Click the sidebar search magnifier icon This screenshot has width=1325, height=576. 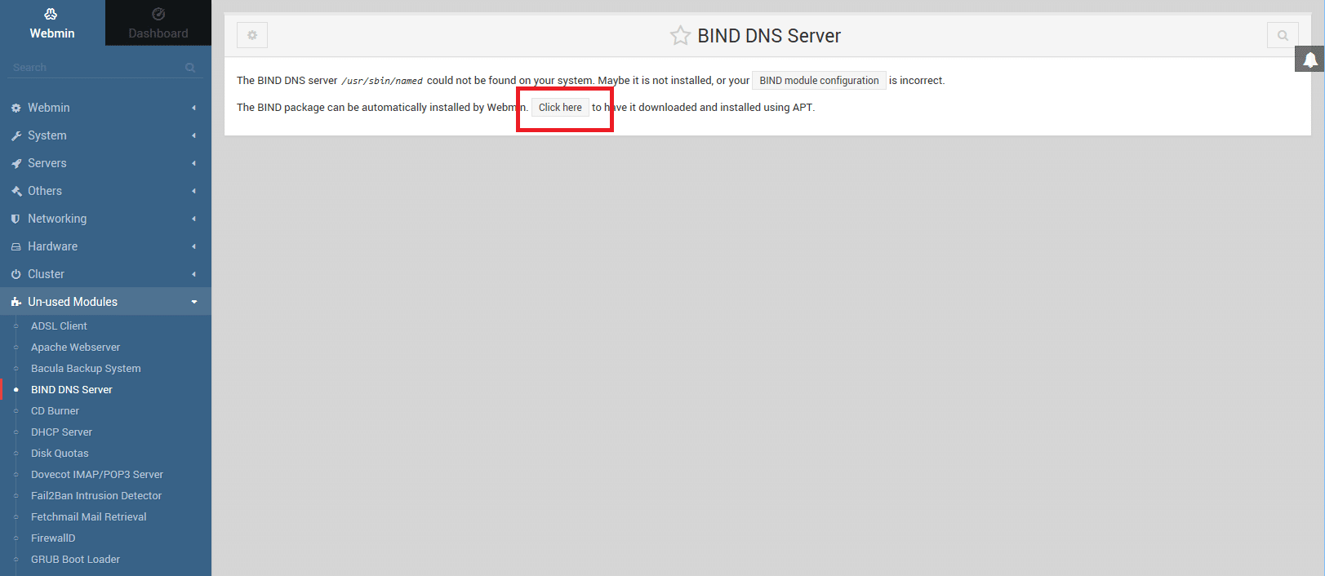[x=190, y=68]
